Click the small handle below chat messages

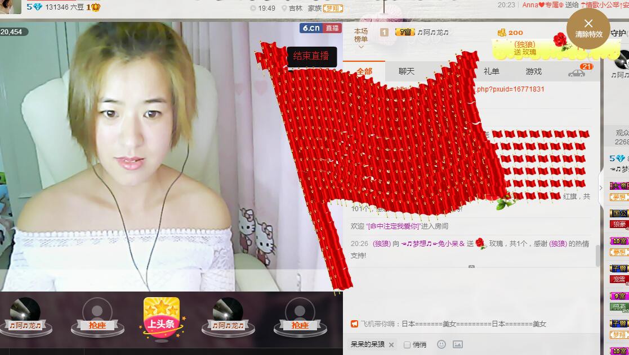(x=472, y=267)
